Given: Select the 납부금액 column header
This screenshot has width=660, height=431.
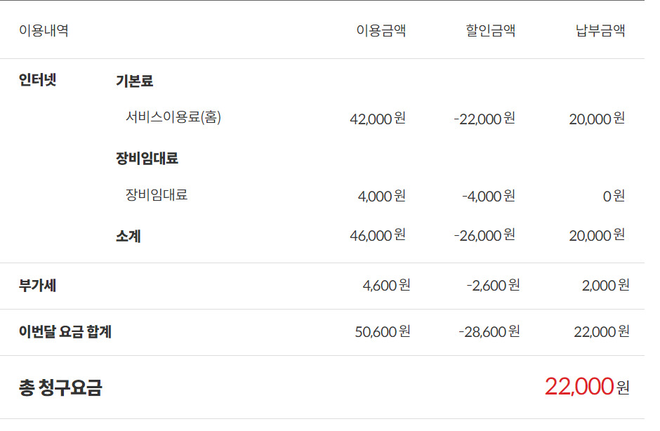Looking at the screenshot, I should point(600,31).
